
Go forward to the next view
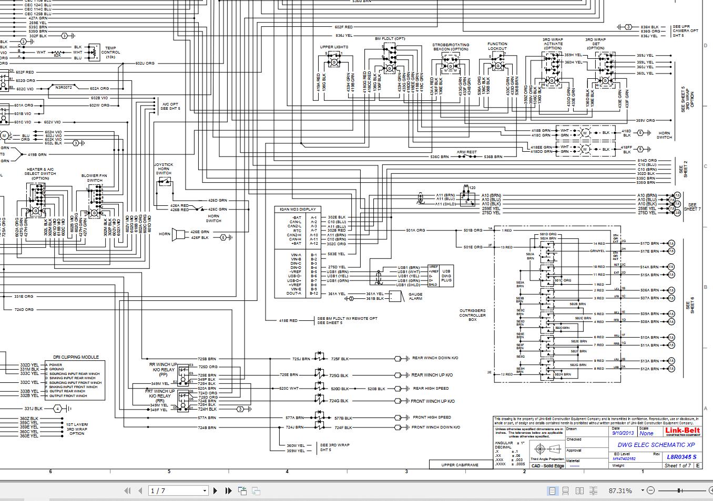coord(256,490)
